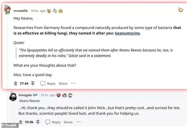
Task: Open more options on mrweb06's comment
Action: [x=73, y=83]
